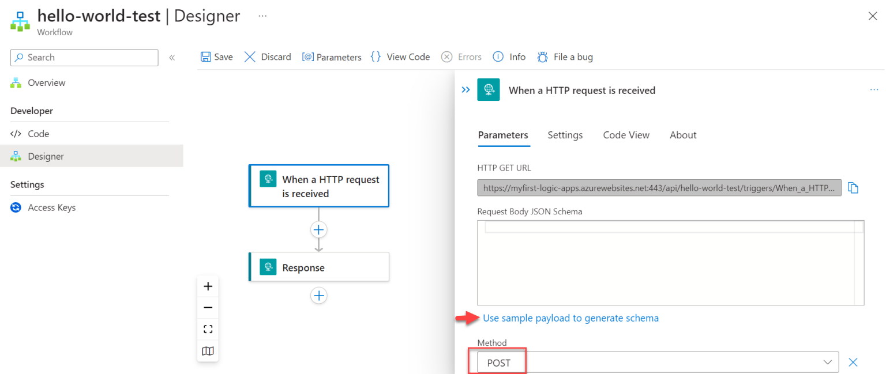
Task: Copy the HTTP GET URL
Action: pos(853,188)
